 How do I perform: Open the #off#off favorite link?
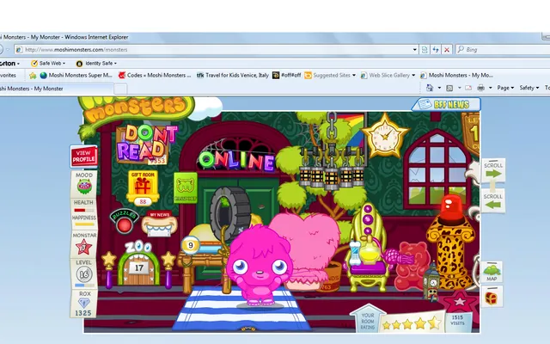coord(286,75)
